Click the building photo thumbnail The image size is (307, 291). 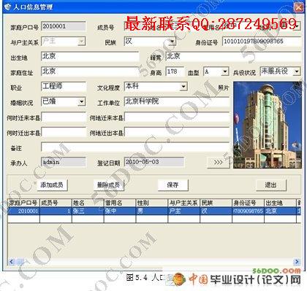[x=268, y=125]
